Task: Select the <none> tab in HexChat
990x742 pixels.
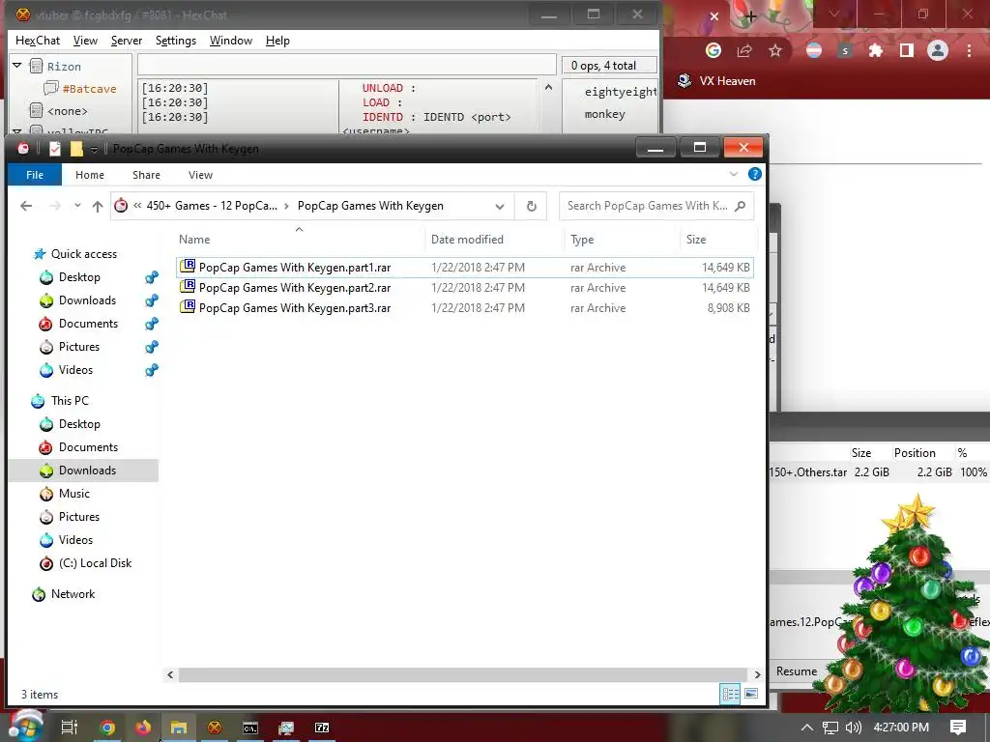Action: pos(67,111)
